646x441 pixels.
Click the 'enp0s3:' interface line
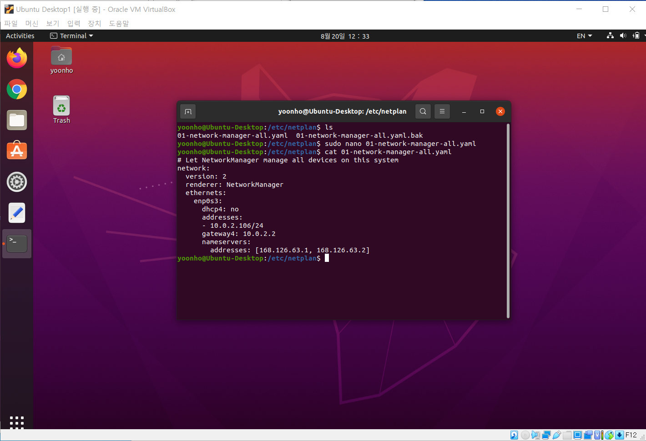[x=208, y=201]
